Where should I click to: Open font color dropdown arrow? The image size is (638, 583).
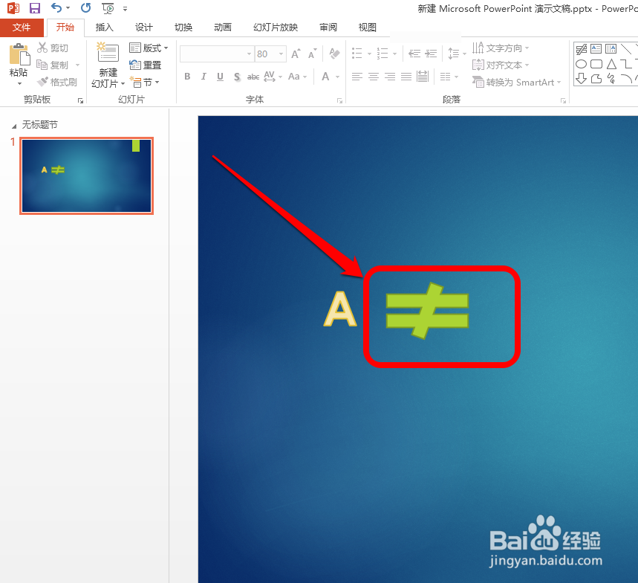coord(337,77)
